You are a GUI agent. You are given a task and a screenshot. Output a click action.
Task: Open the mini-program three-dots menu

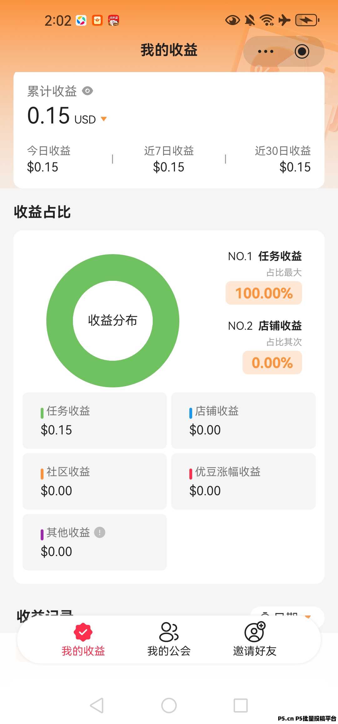pyautogui.click(x=265, y=51)
